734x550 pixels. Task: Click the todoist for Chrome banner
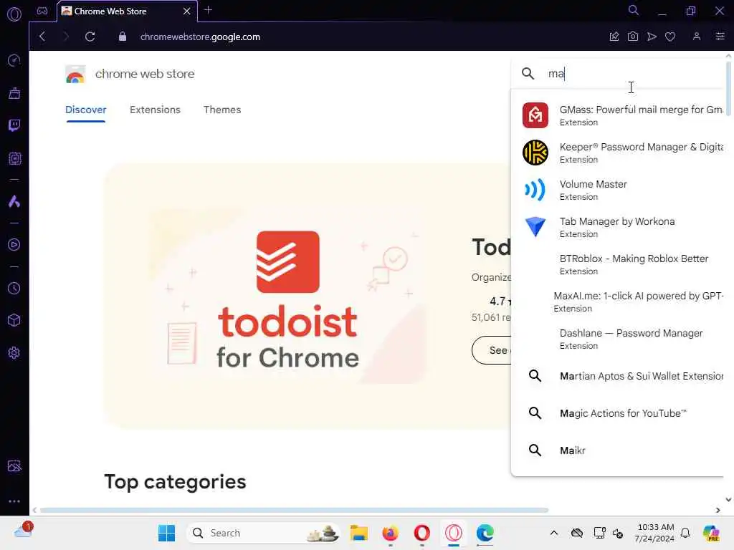[x=288, y=296]
